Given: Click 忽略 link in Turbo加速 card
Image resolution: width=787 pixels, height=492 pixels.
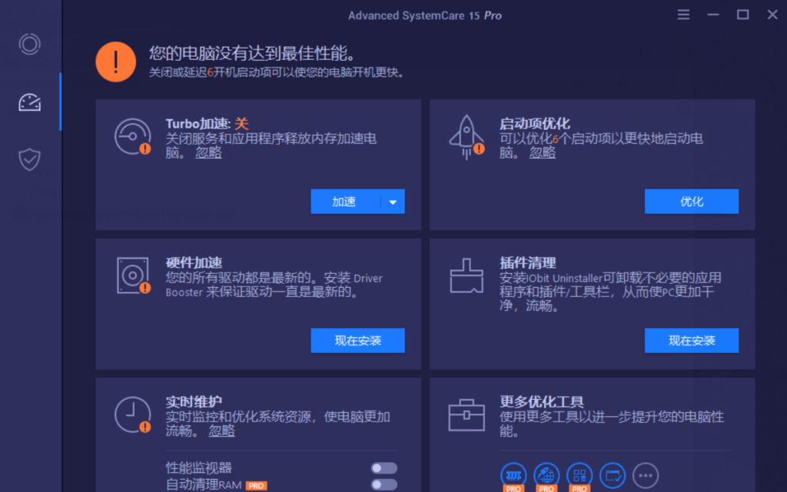Looking at the screenshot, I should 208,153.
